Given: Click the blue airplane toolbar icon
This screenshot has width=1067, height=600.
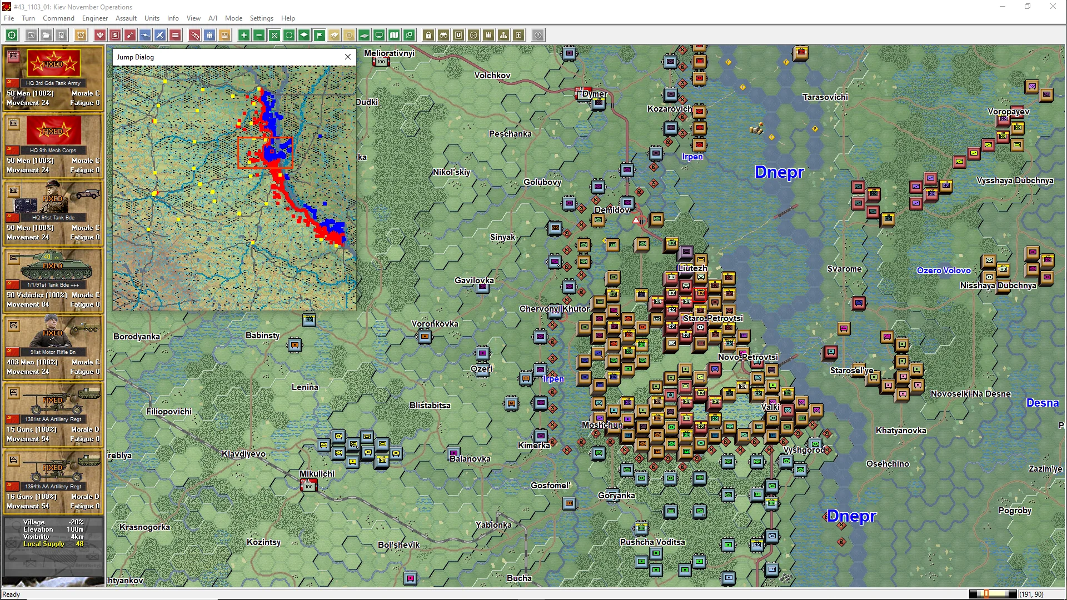Looking at the screenshot, I should point(160,35).
